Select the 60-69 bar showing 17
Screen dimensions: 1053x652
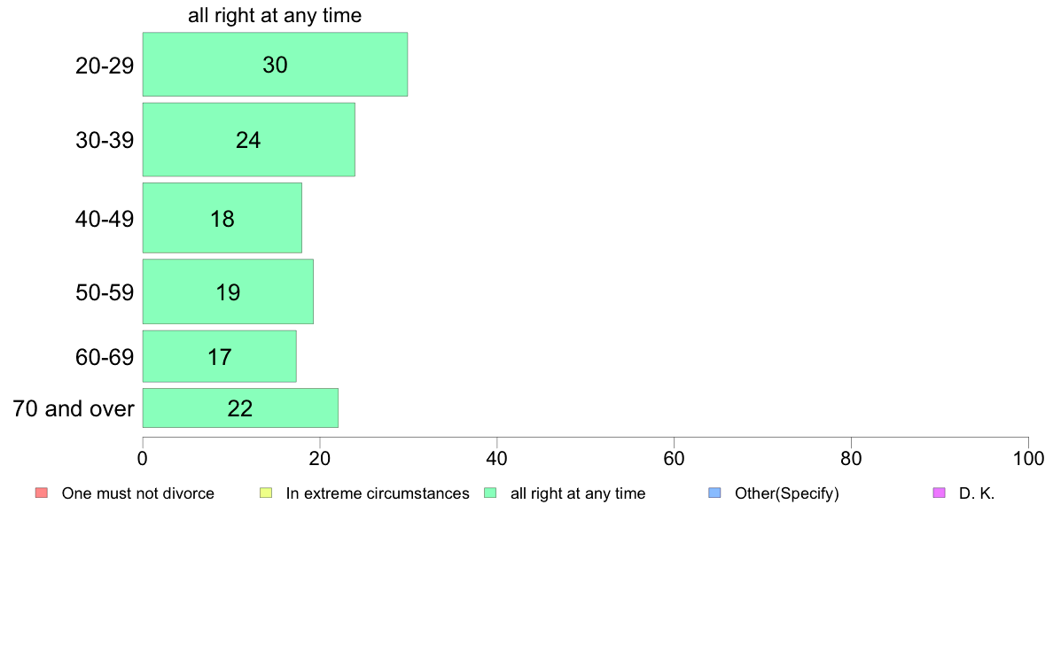(x=220, y=356)
